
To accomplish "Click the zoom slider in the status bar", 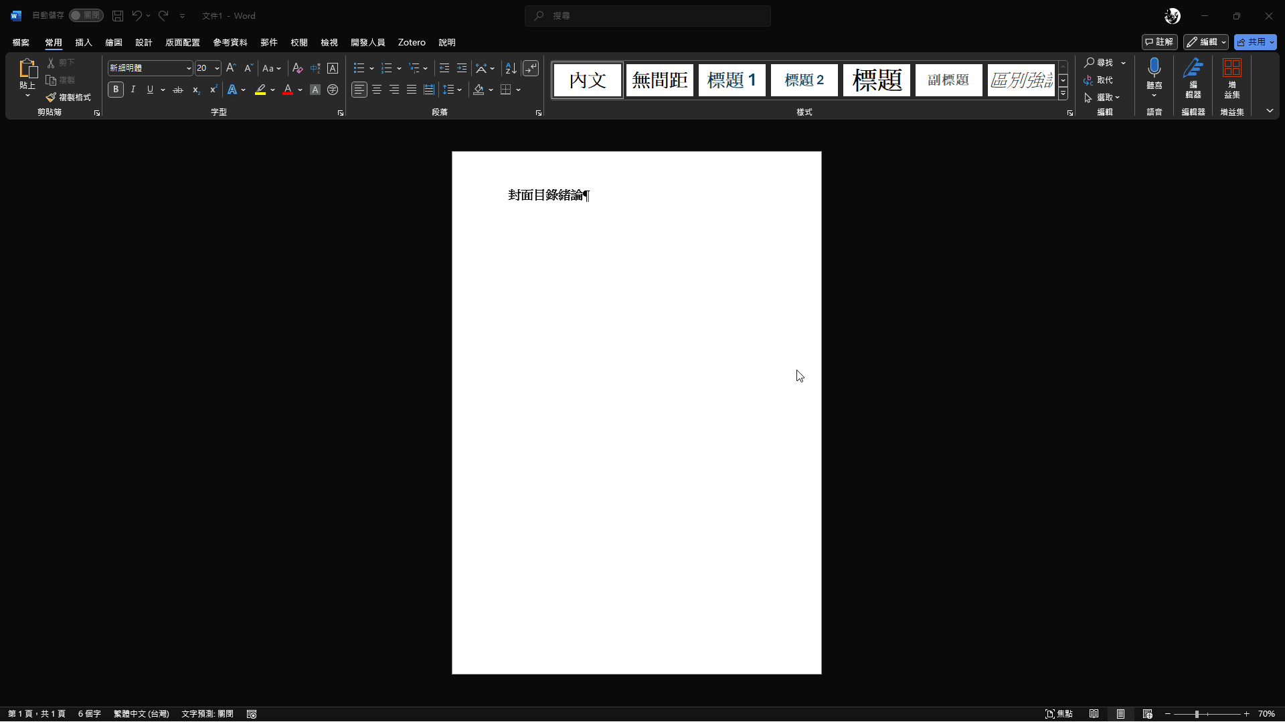I will tap(1197, 714).
